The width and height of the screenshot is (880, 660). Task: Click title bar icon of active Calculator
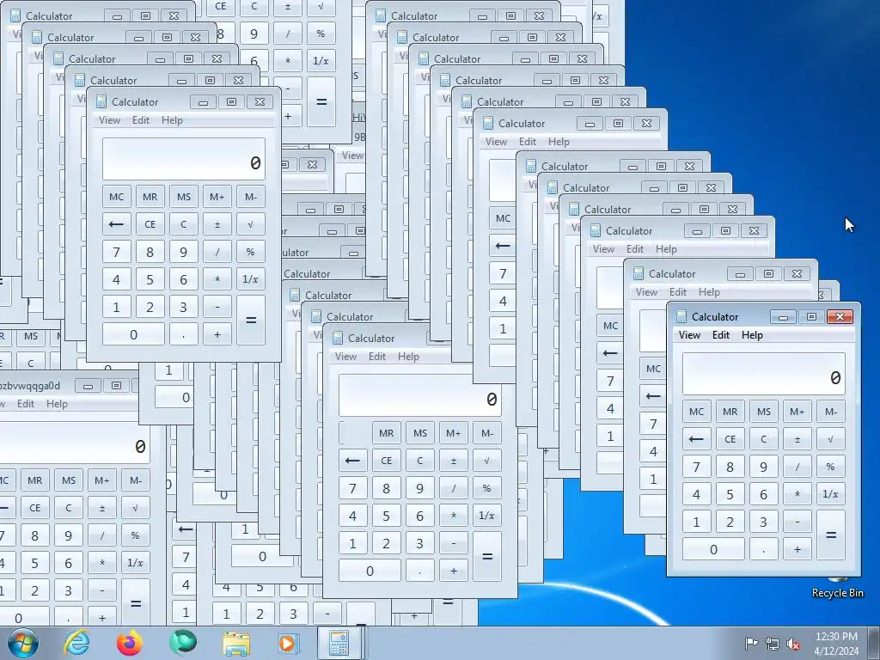[681, 316]
